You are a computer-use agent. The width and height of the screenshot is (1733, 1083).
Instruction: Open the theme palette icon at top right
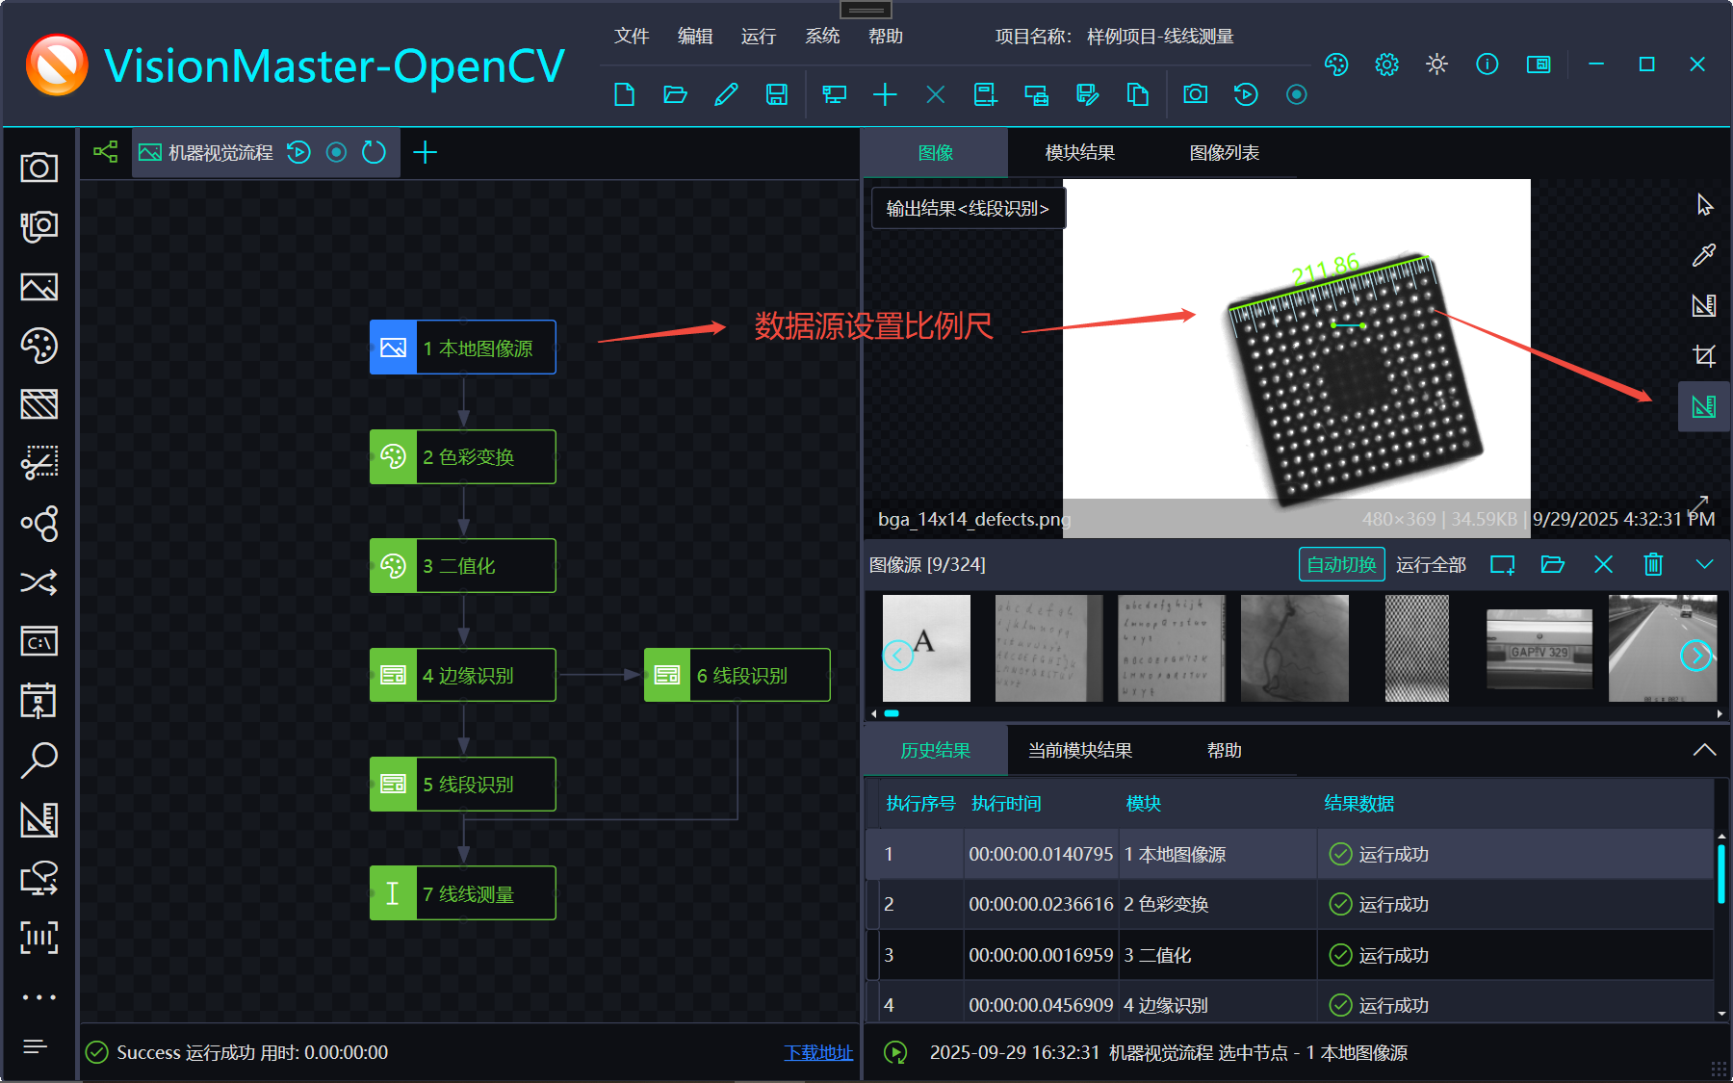[1336, 64]
